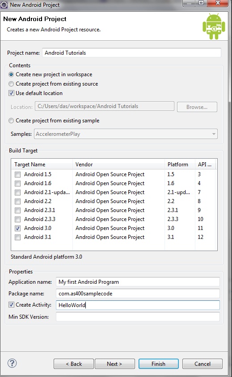The height and width of the screenshot is (377, 232).
Task: Click the API column header
Action: click(x=205, y=165)
